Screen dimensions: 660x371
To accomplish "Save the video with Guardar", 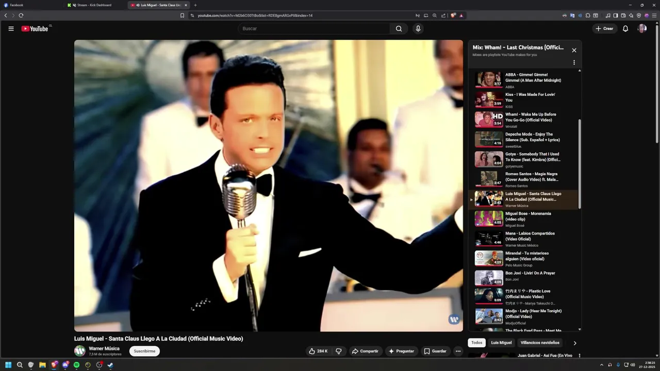I will tap(435, 351).
